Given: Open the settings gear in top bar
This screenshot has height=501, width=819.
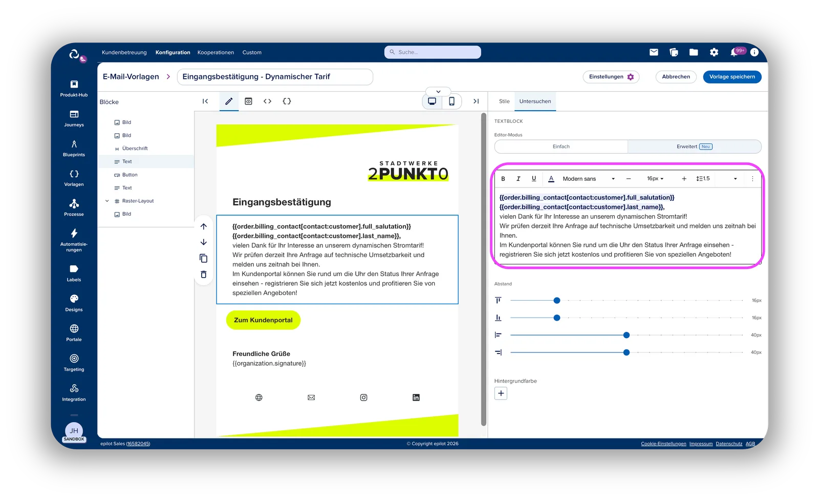Looking at the screenshot, I should pos(714,52).
